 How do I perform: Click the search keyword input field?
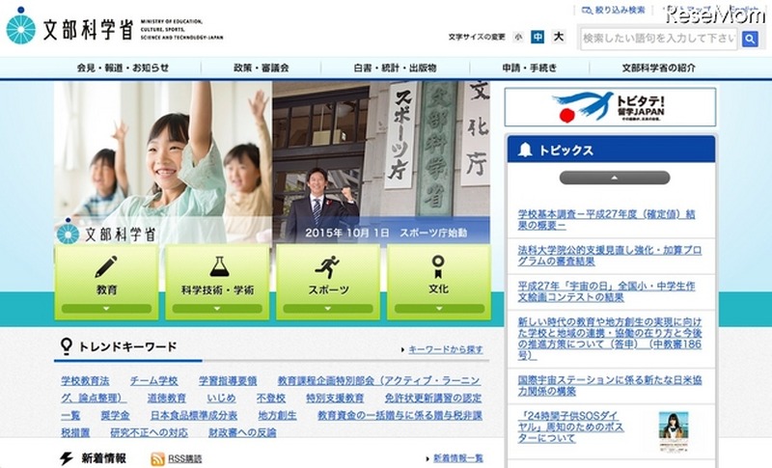coord(658,39)
